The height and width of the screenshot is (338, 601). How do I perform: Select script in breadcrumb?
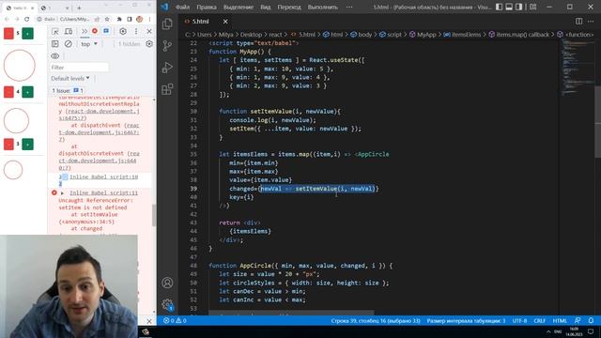click(391, 35)
